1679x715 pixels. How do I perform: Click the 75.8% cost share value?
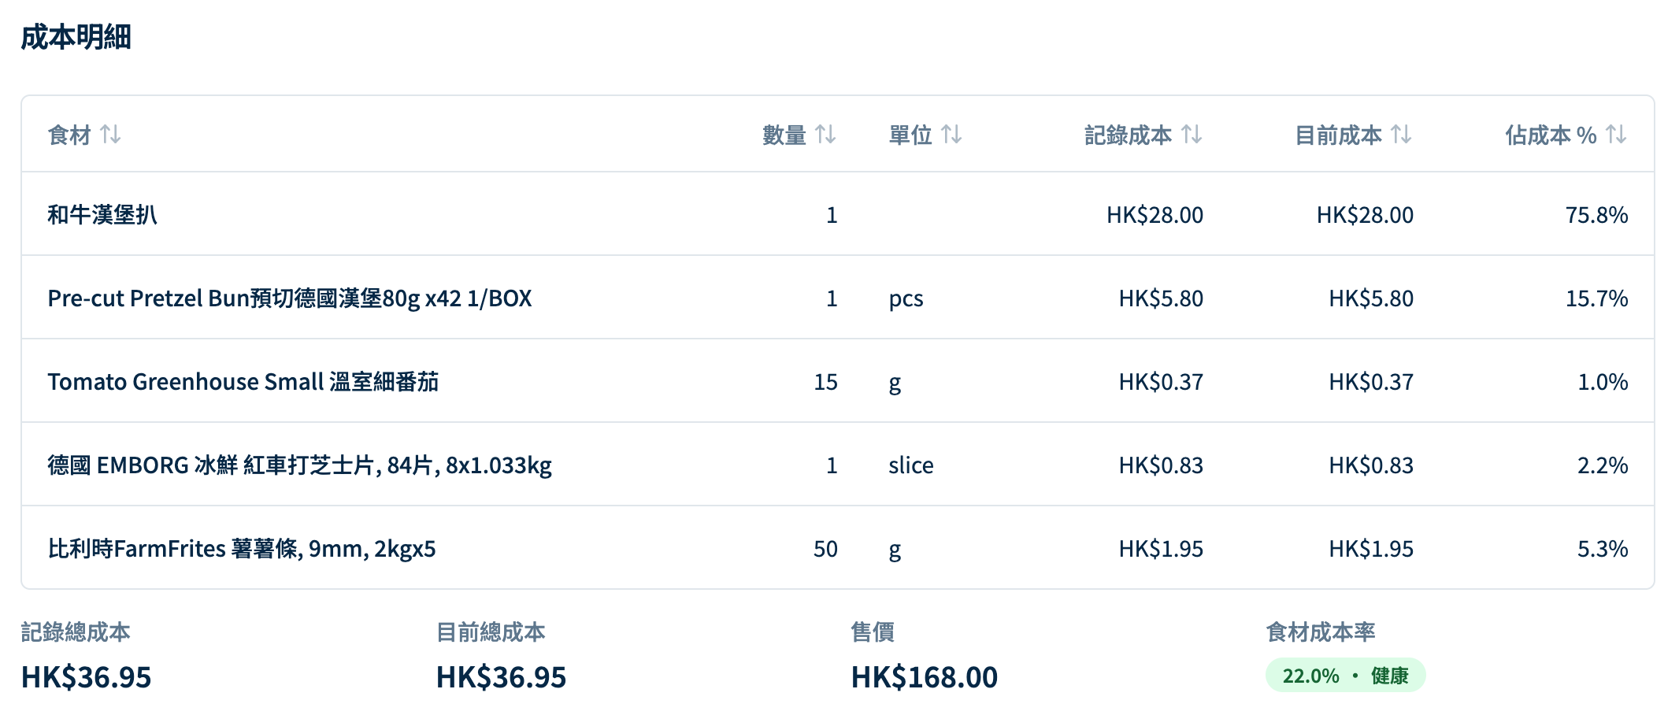(x=1596, y=215)
